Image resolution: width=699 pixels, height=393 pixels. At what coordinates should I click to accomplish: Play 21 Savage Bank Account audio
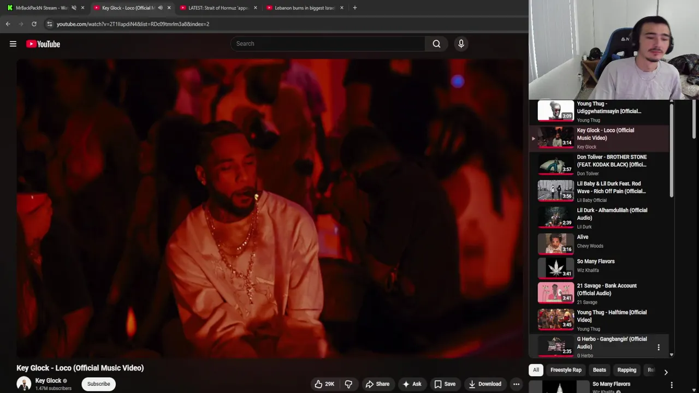tap(598, 293)
